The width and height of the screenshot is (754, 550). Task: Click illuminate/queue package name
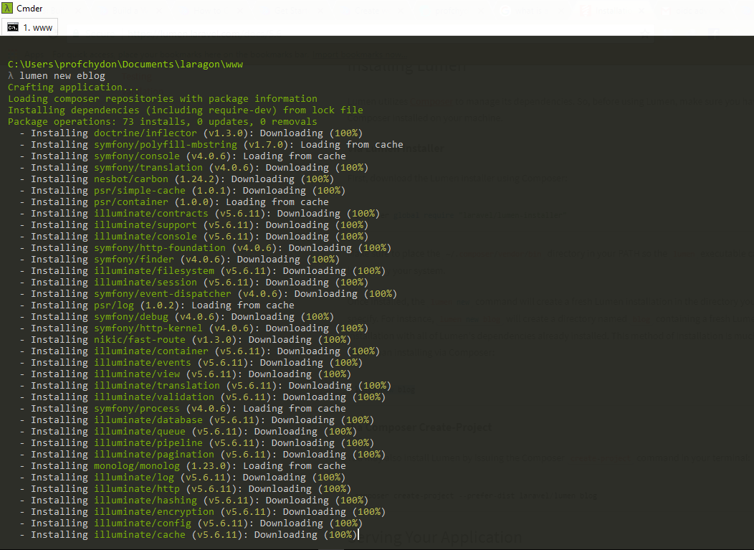pyautogui.click(x=140, y=432)
